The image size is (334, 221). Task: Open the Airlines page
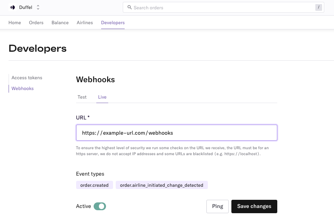point(85,22)
